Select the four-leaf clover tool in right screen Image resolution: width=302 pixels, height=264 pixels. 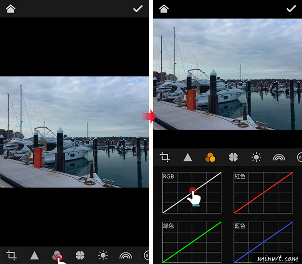(233, 157)
